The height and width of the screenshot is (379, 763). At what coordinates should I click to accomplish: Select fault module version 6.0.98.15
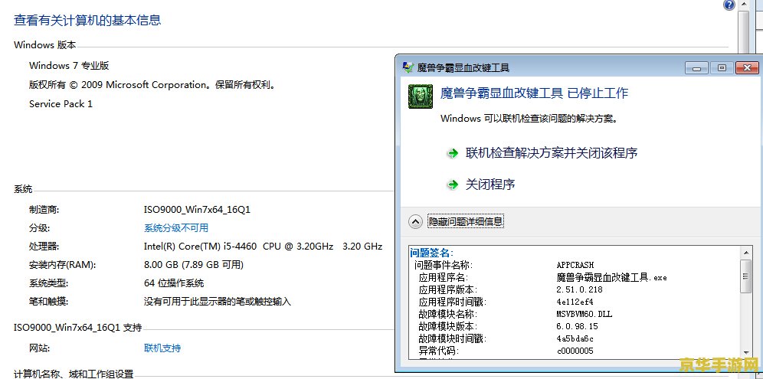[577, 326]
